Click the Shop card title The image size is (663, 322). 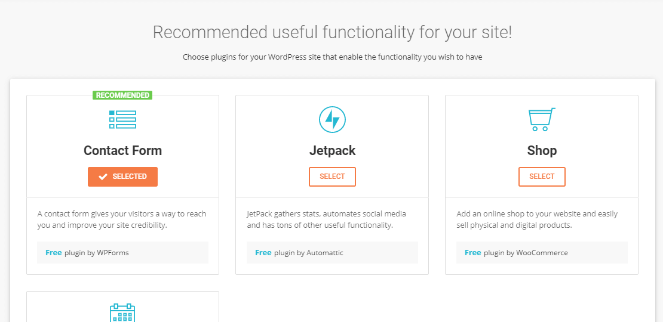tap(542, 151)
